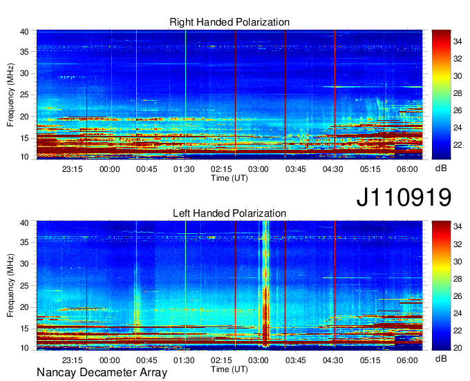Click the 02:15 tick under Left Handed plot
This screenshot has height=381, width=470.
pos(221,360)
